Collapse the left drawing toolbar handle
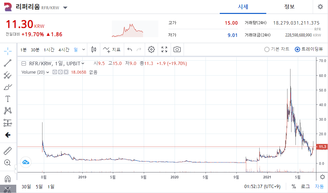This screenshot has width=328, height=193. pos(16,169)
